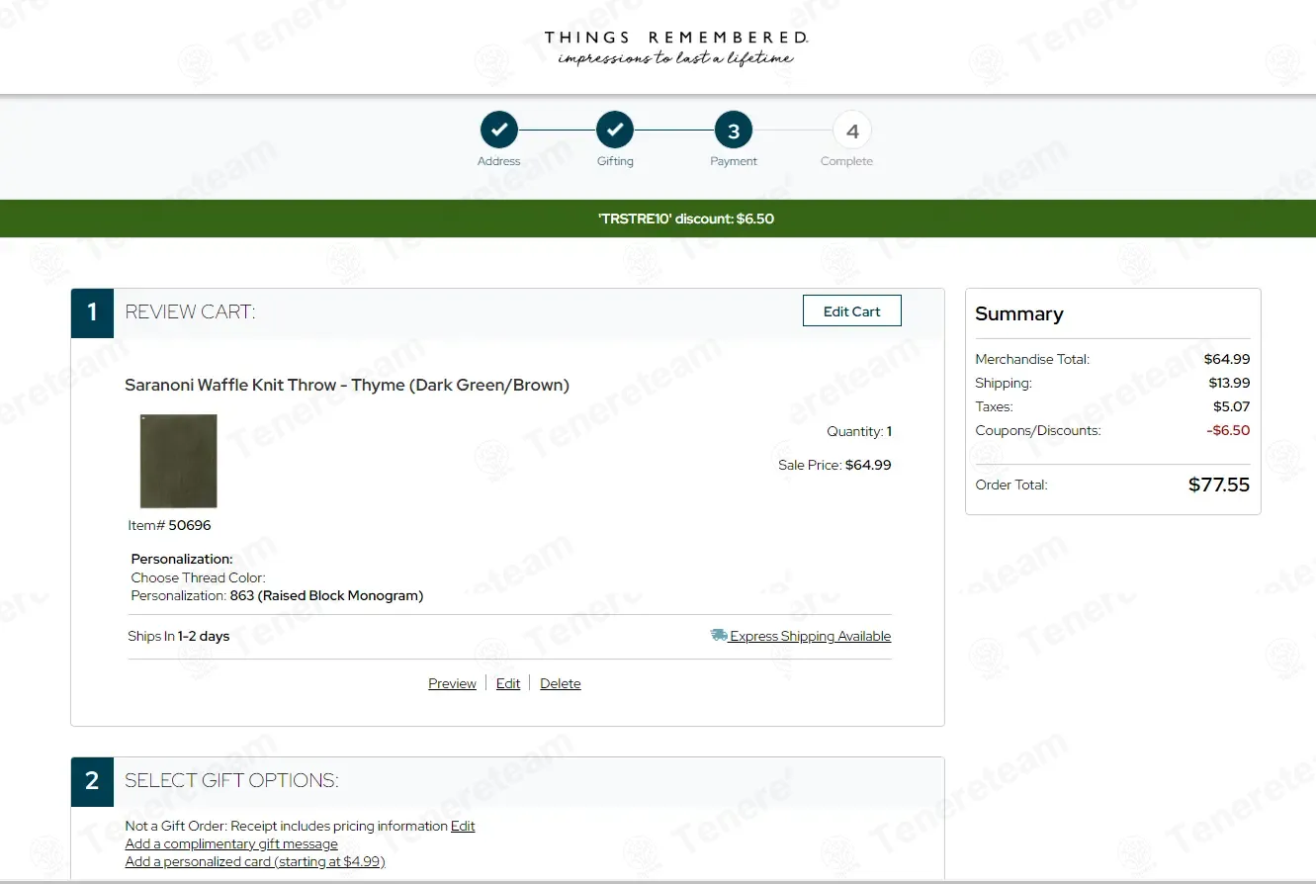The width and height of the screenshot is (1316, 884).
Task: Click the Coupons/Discounts -$6.50 value
Action: (1228, 430)
